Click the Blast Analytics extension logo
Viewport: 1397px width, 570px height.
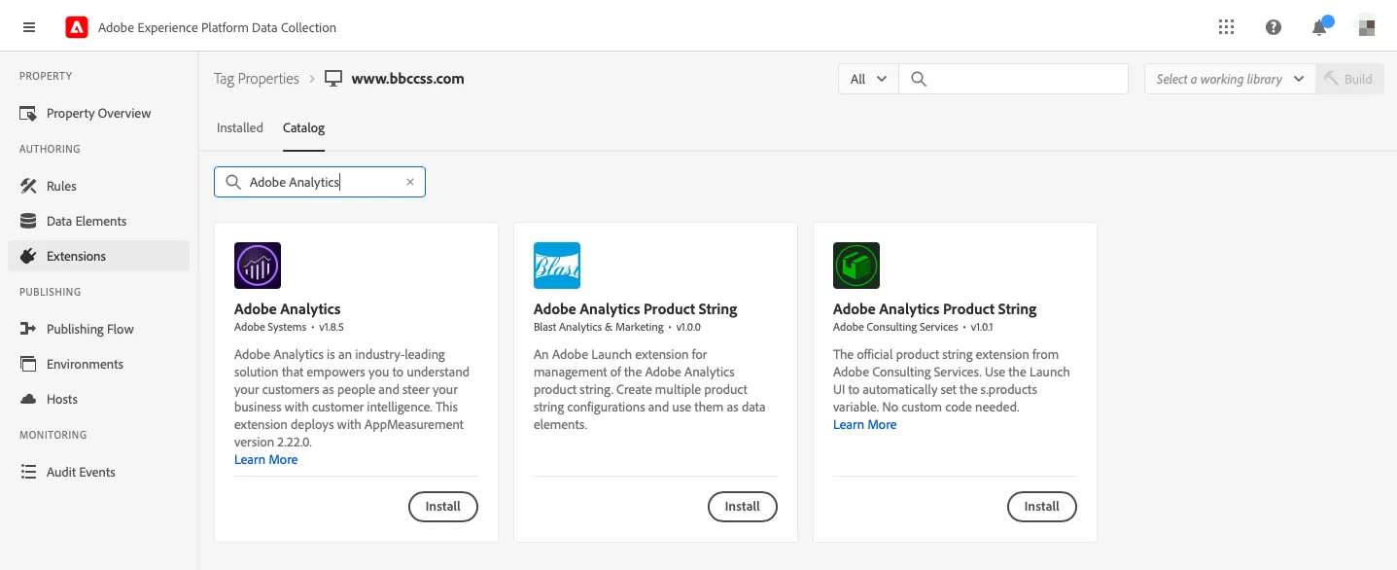[x=557, y=266]
